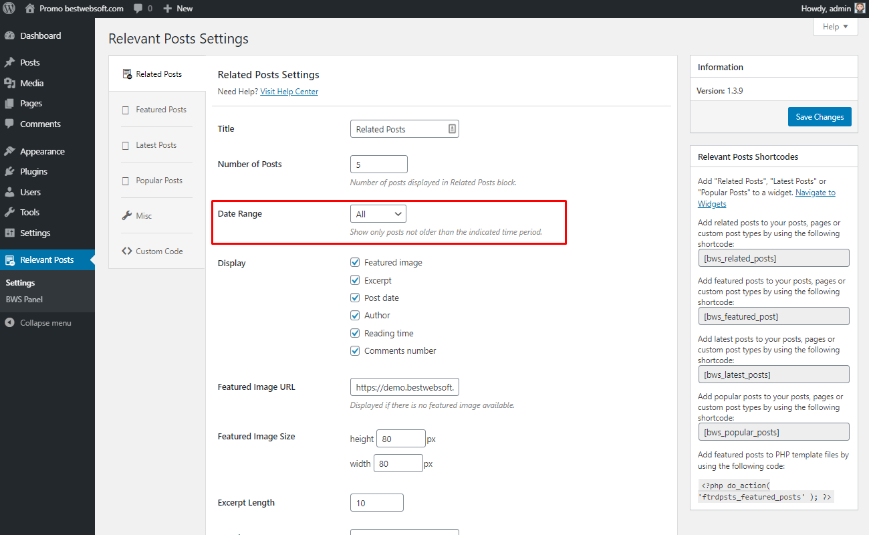
Task: Click the Number of Posts field
Action: coord(378,164)
